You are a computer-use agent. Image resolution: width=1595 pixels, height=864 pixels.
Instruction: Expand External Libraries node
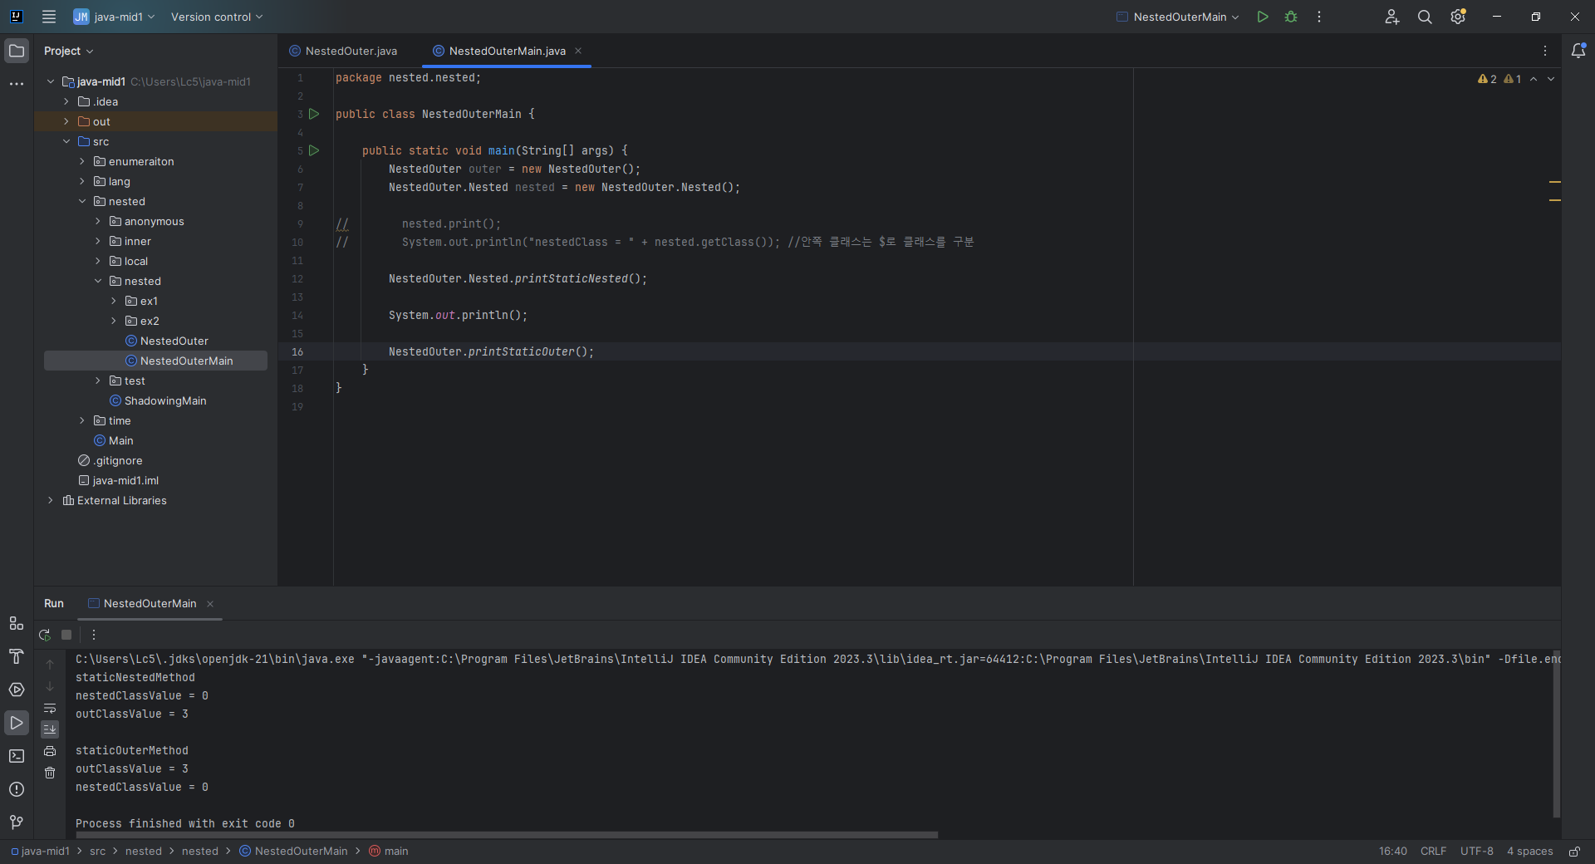[51, 500]
